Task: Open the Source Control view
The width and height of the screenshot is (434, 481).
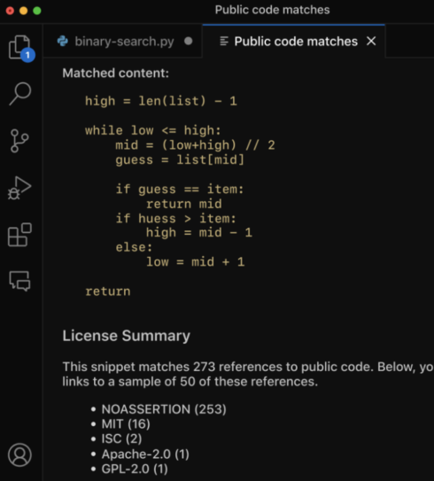Action: (x=19, y=141)
